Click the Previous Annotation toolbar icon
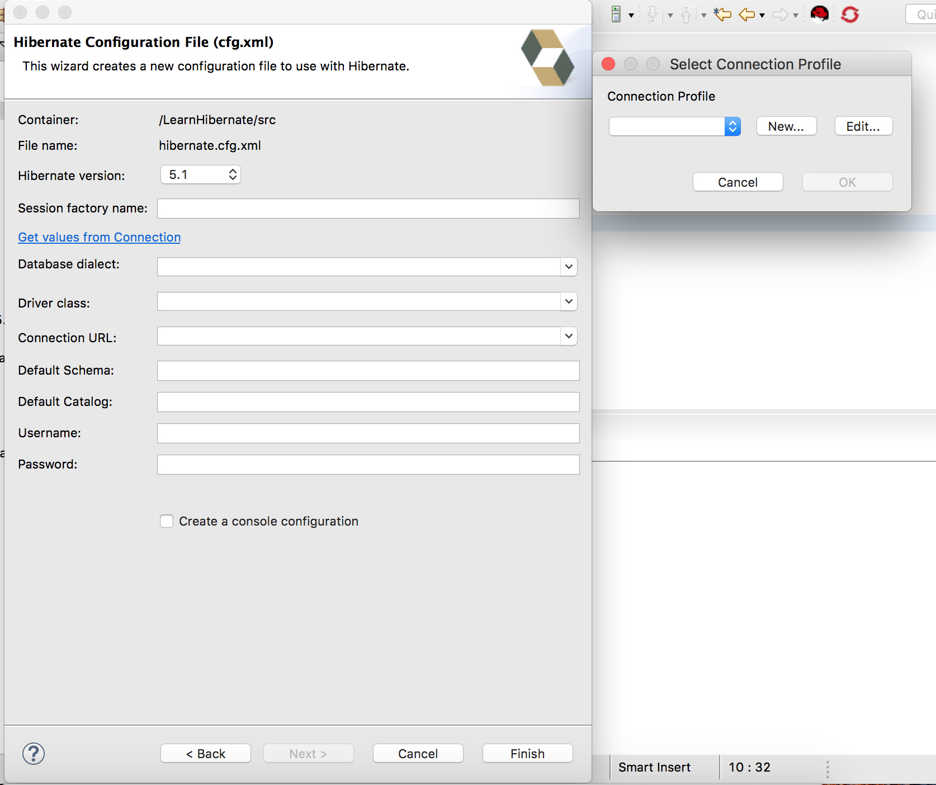936x785 pixels. pos(687,15)
